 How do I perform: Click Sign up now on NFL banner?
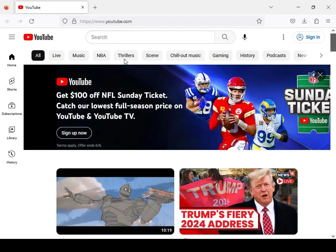(74, 133)
